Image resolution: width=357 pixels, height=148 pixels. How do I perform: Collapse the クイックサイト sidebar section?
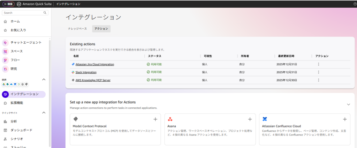44,113
